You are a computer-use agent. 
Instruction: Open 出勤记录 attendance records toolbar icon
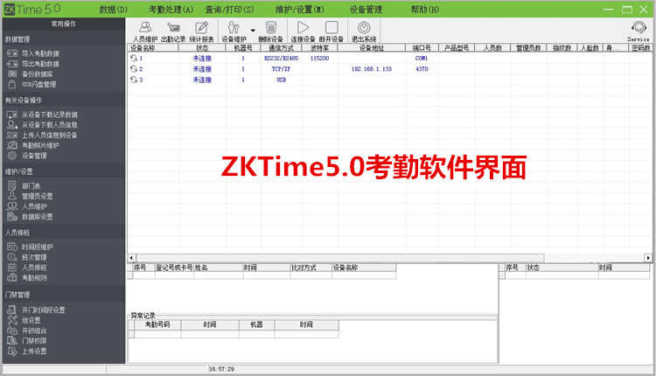173,31
